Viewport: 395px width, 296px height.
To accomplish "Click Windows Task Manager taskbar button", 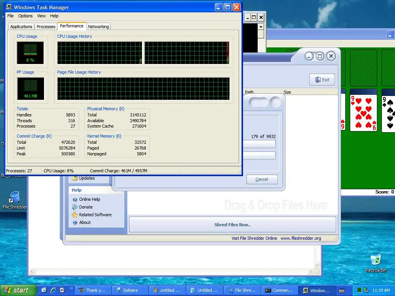I will [x=316, y=290].
